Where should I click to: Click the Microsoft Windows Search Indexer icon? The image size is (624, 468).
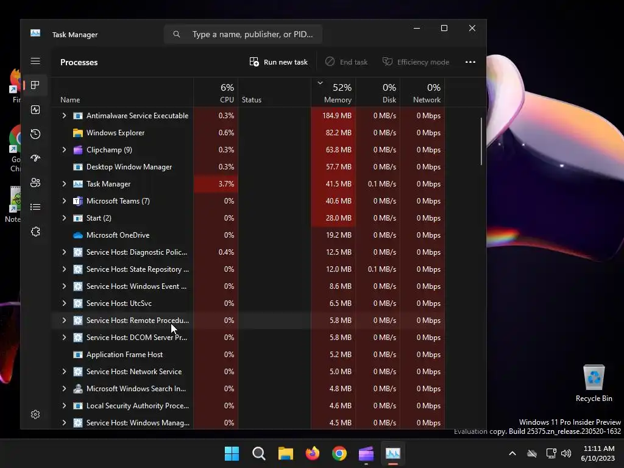click(x=78, y=389)
